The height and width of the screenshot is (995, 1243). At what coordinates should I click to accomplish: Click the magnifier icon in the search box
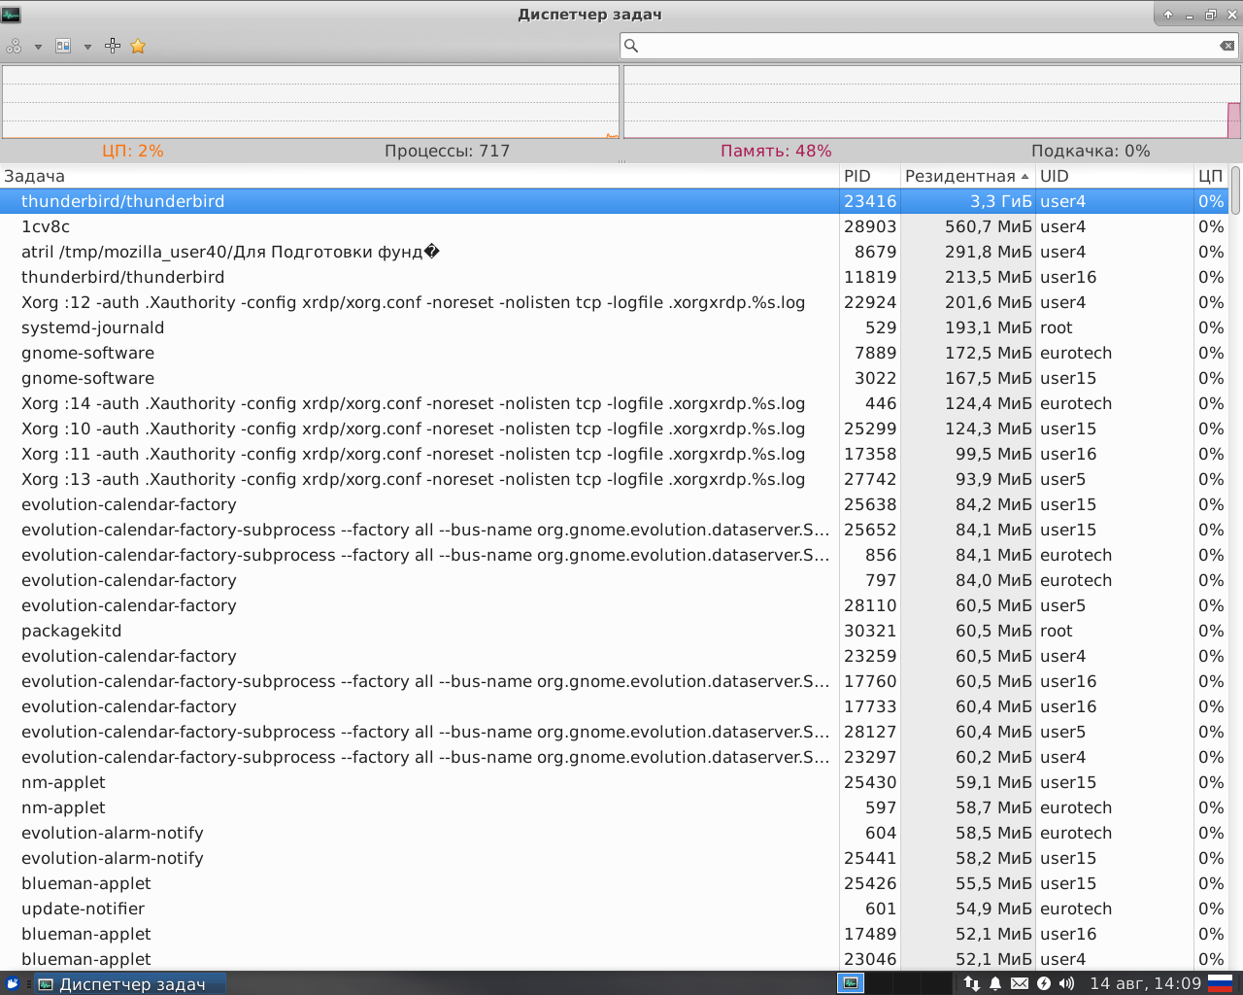pyautogui.click(x=631, y=46)
